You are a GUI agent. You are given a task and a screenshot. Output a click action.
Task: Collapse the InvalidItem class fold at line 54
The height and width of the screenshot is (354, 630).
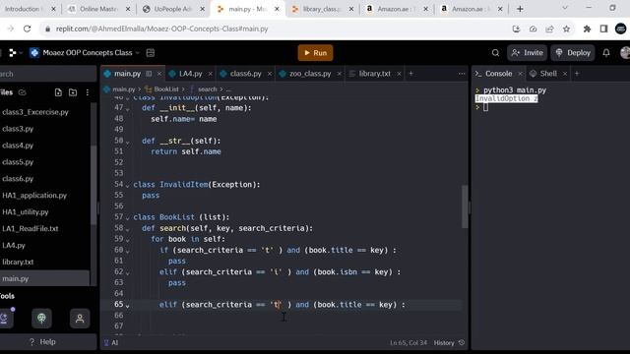128,186
